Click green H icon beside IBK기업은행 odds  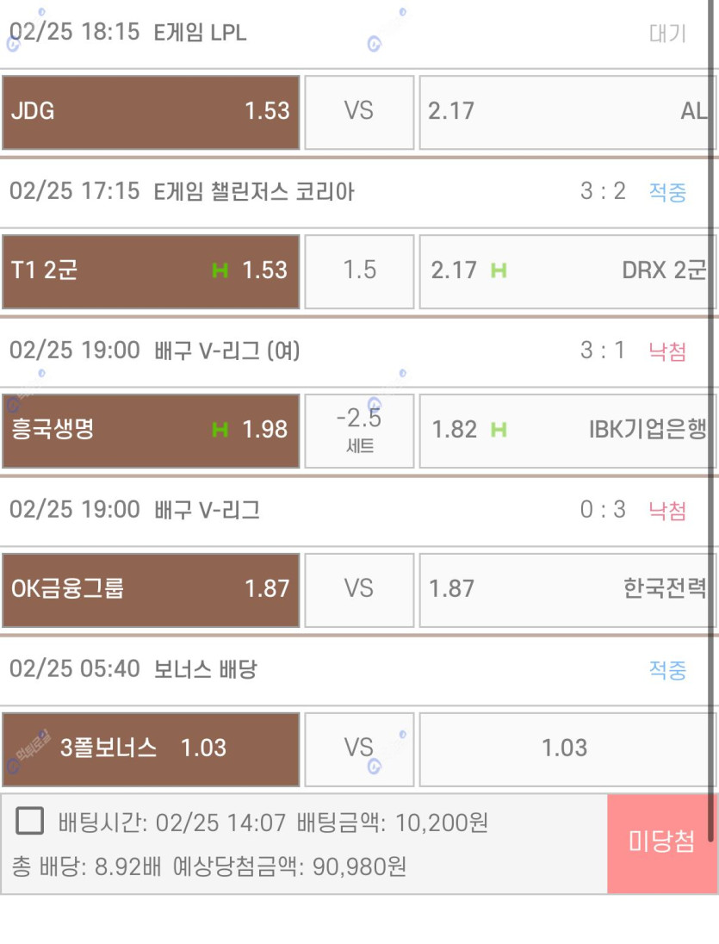tap(499, 429)
